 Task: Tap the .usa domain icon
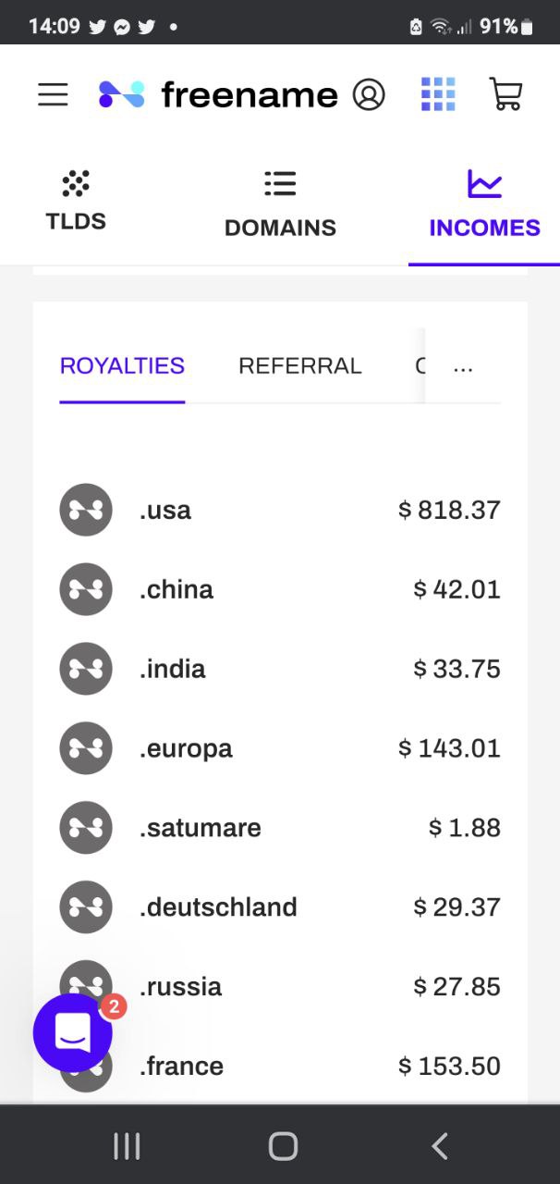click(86, 510)
